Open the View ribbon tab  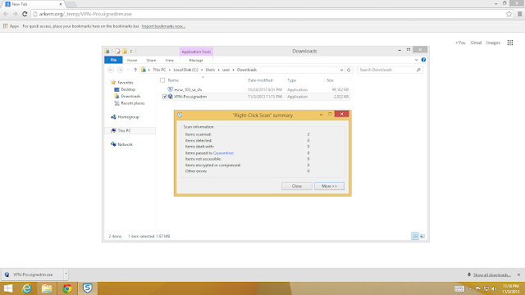coord(170,60)
